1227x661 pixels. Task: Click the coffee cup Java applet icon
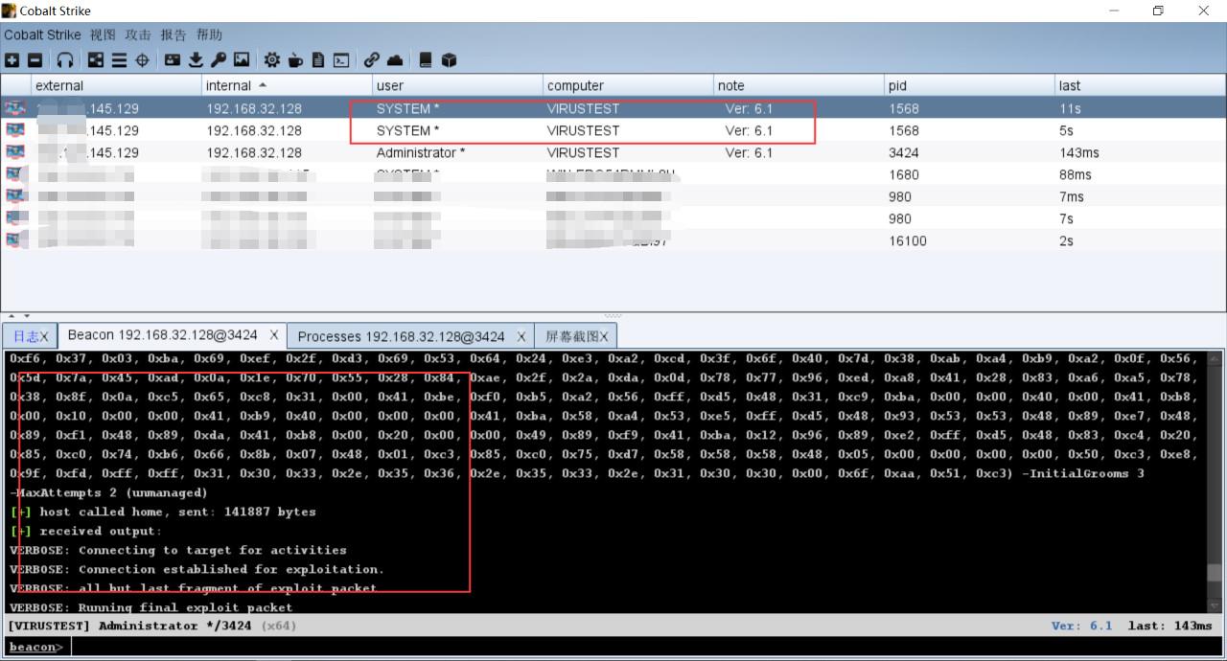[295, 60]
